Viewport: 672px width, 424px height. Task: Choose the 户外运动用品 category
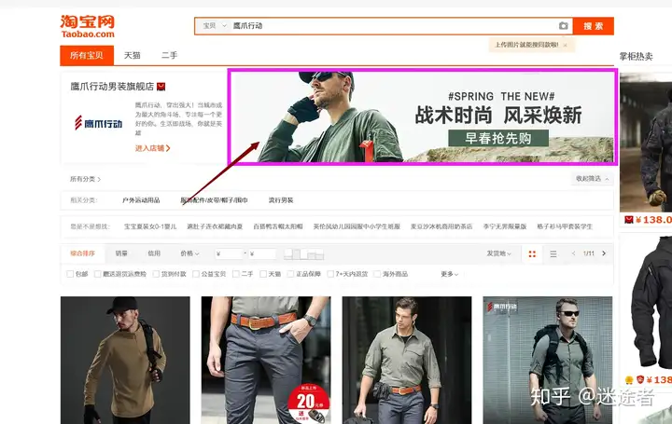[141, 200]
